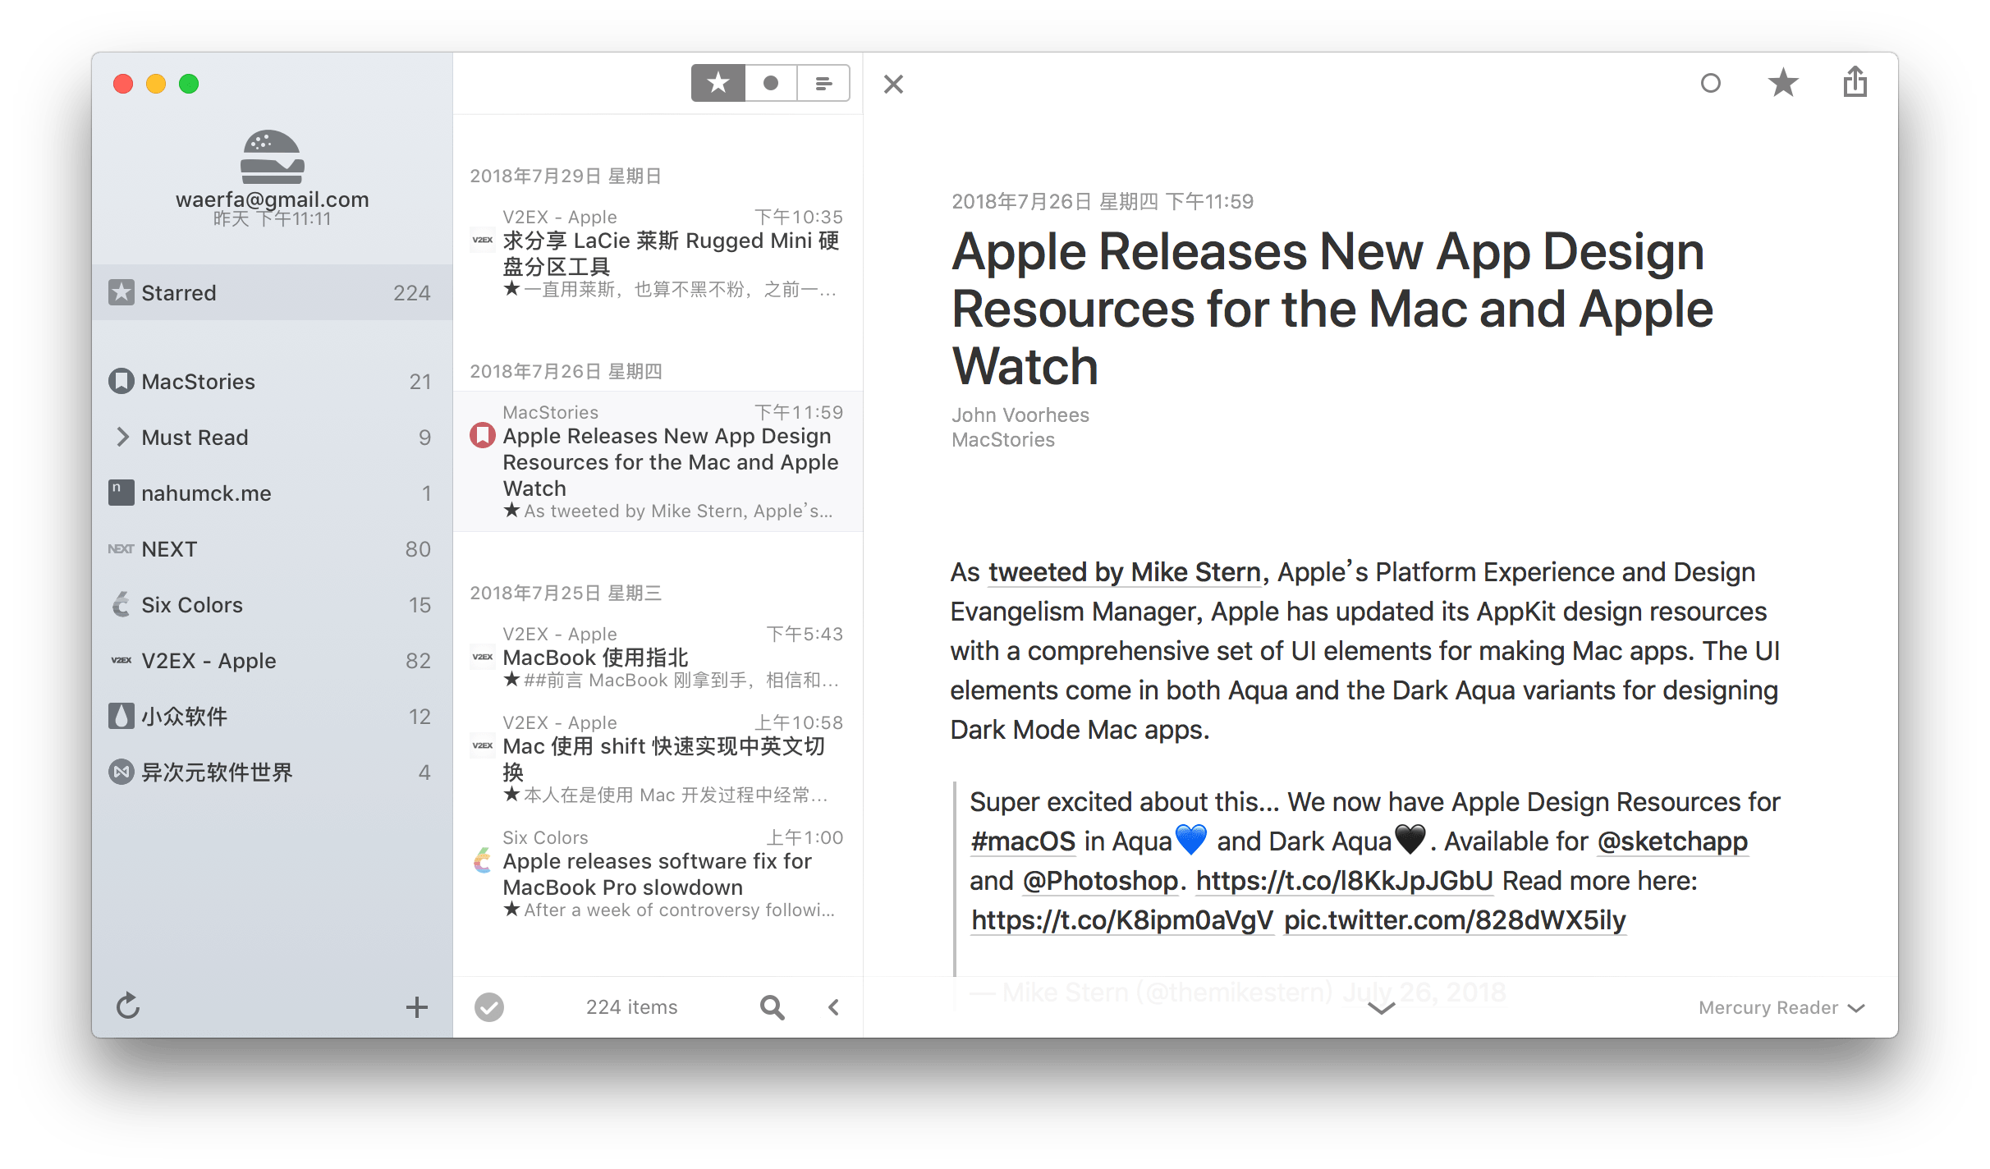The height and width of the screenshot is (1169, 1990).
Task: Click the 小众软件 feed icon
Action: 122,716
